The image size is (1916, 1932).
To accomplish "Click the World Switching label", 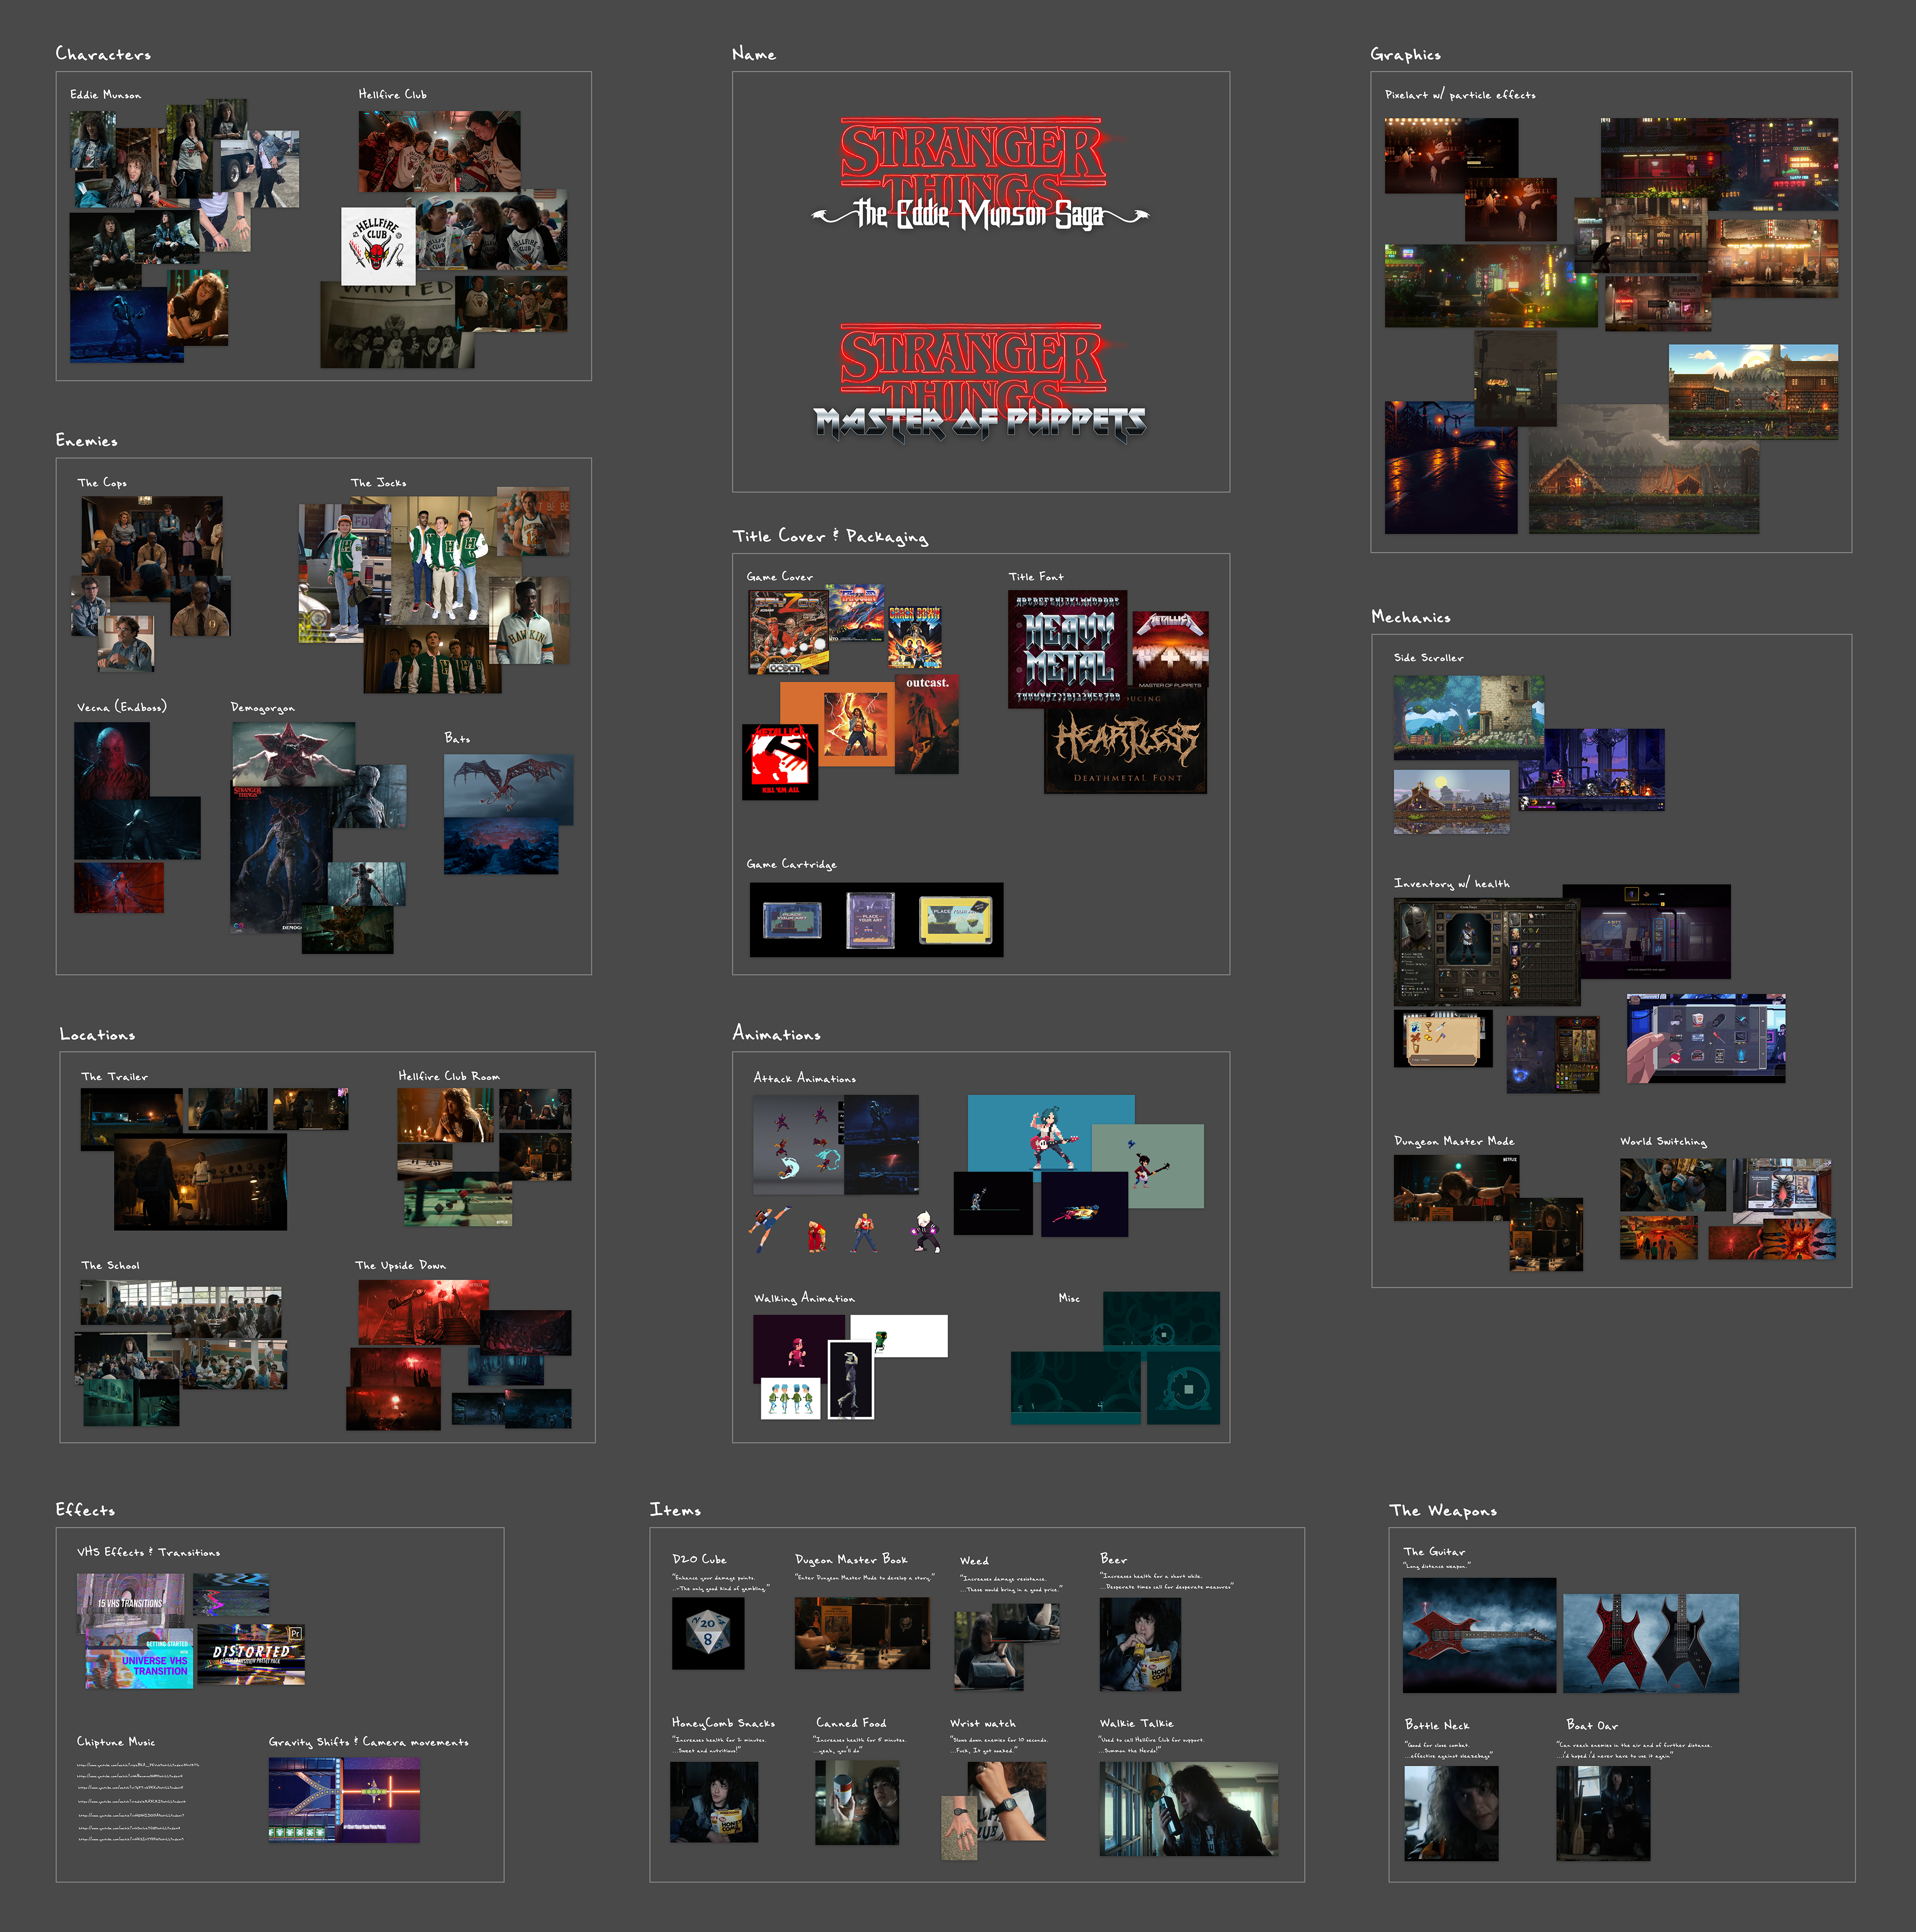I will (x=1663, y=1141).
